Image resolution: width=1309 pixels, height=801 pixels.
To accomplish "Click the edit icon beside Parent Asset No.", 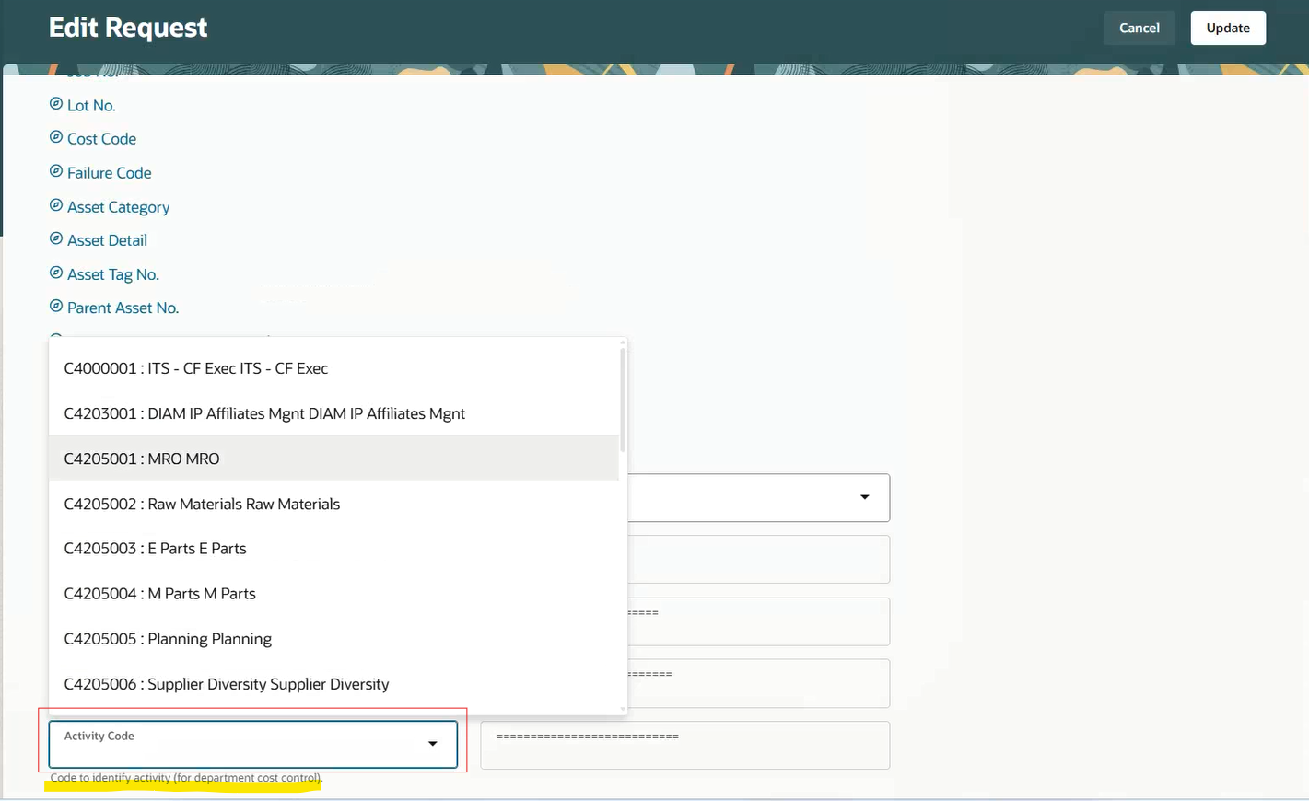I will click(55, 307).
